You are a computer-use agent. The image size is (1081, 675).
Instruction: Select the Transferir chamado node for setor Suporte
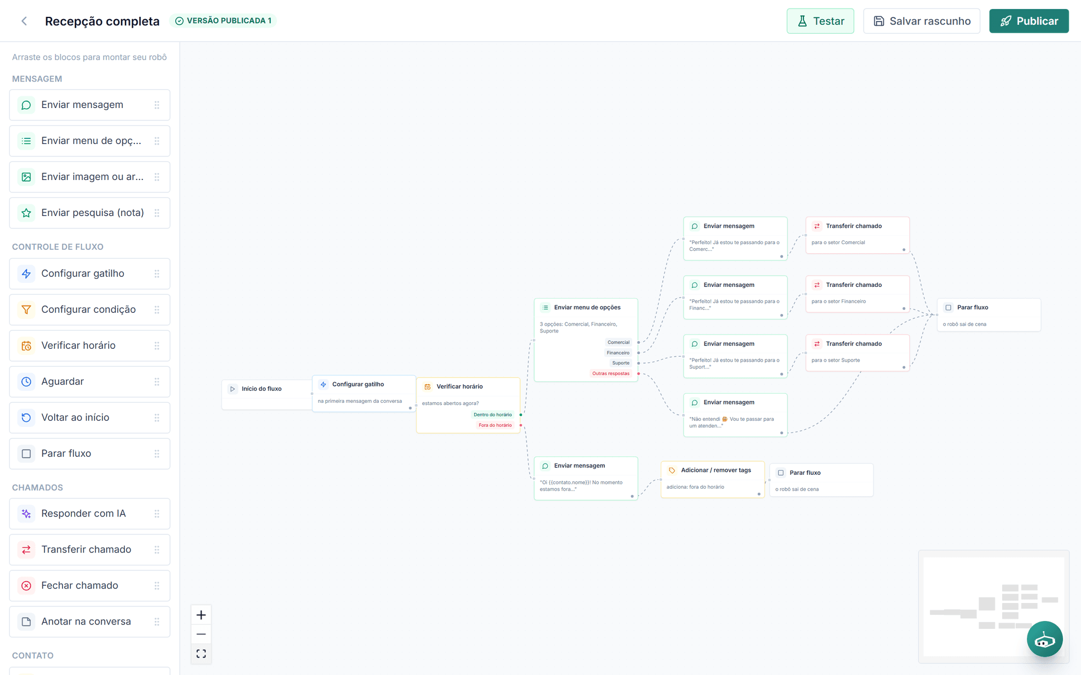(857, 353)
